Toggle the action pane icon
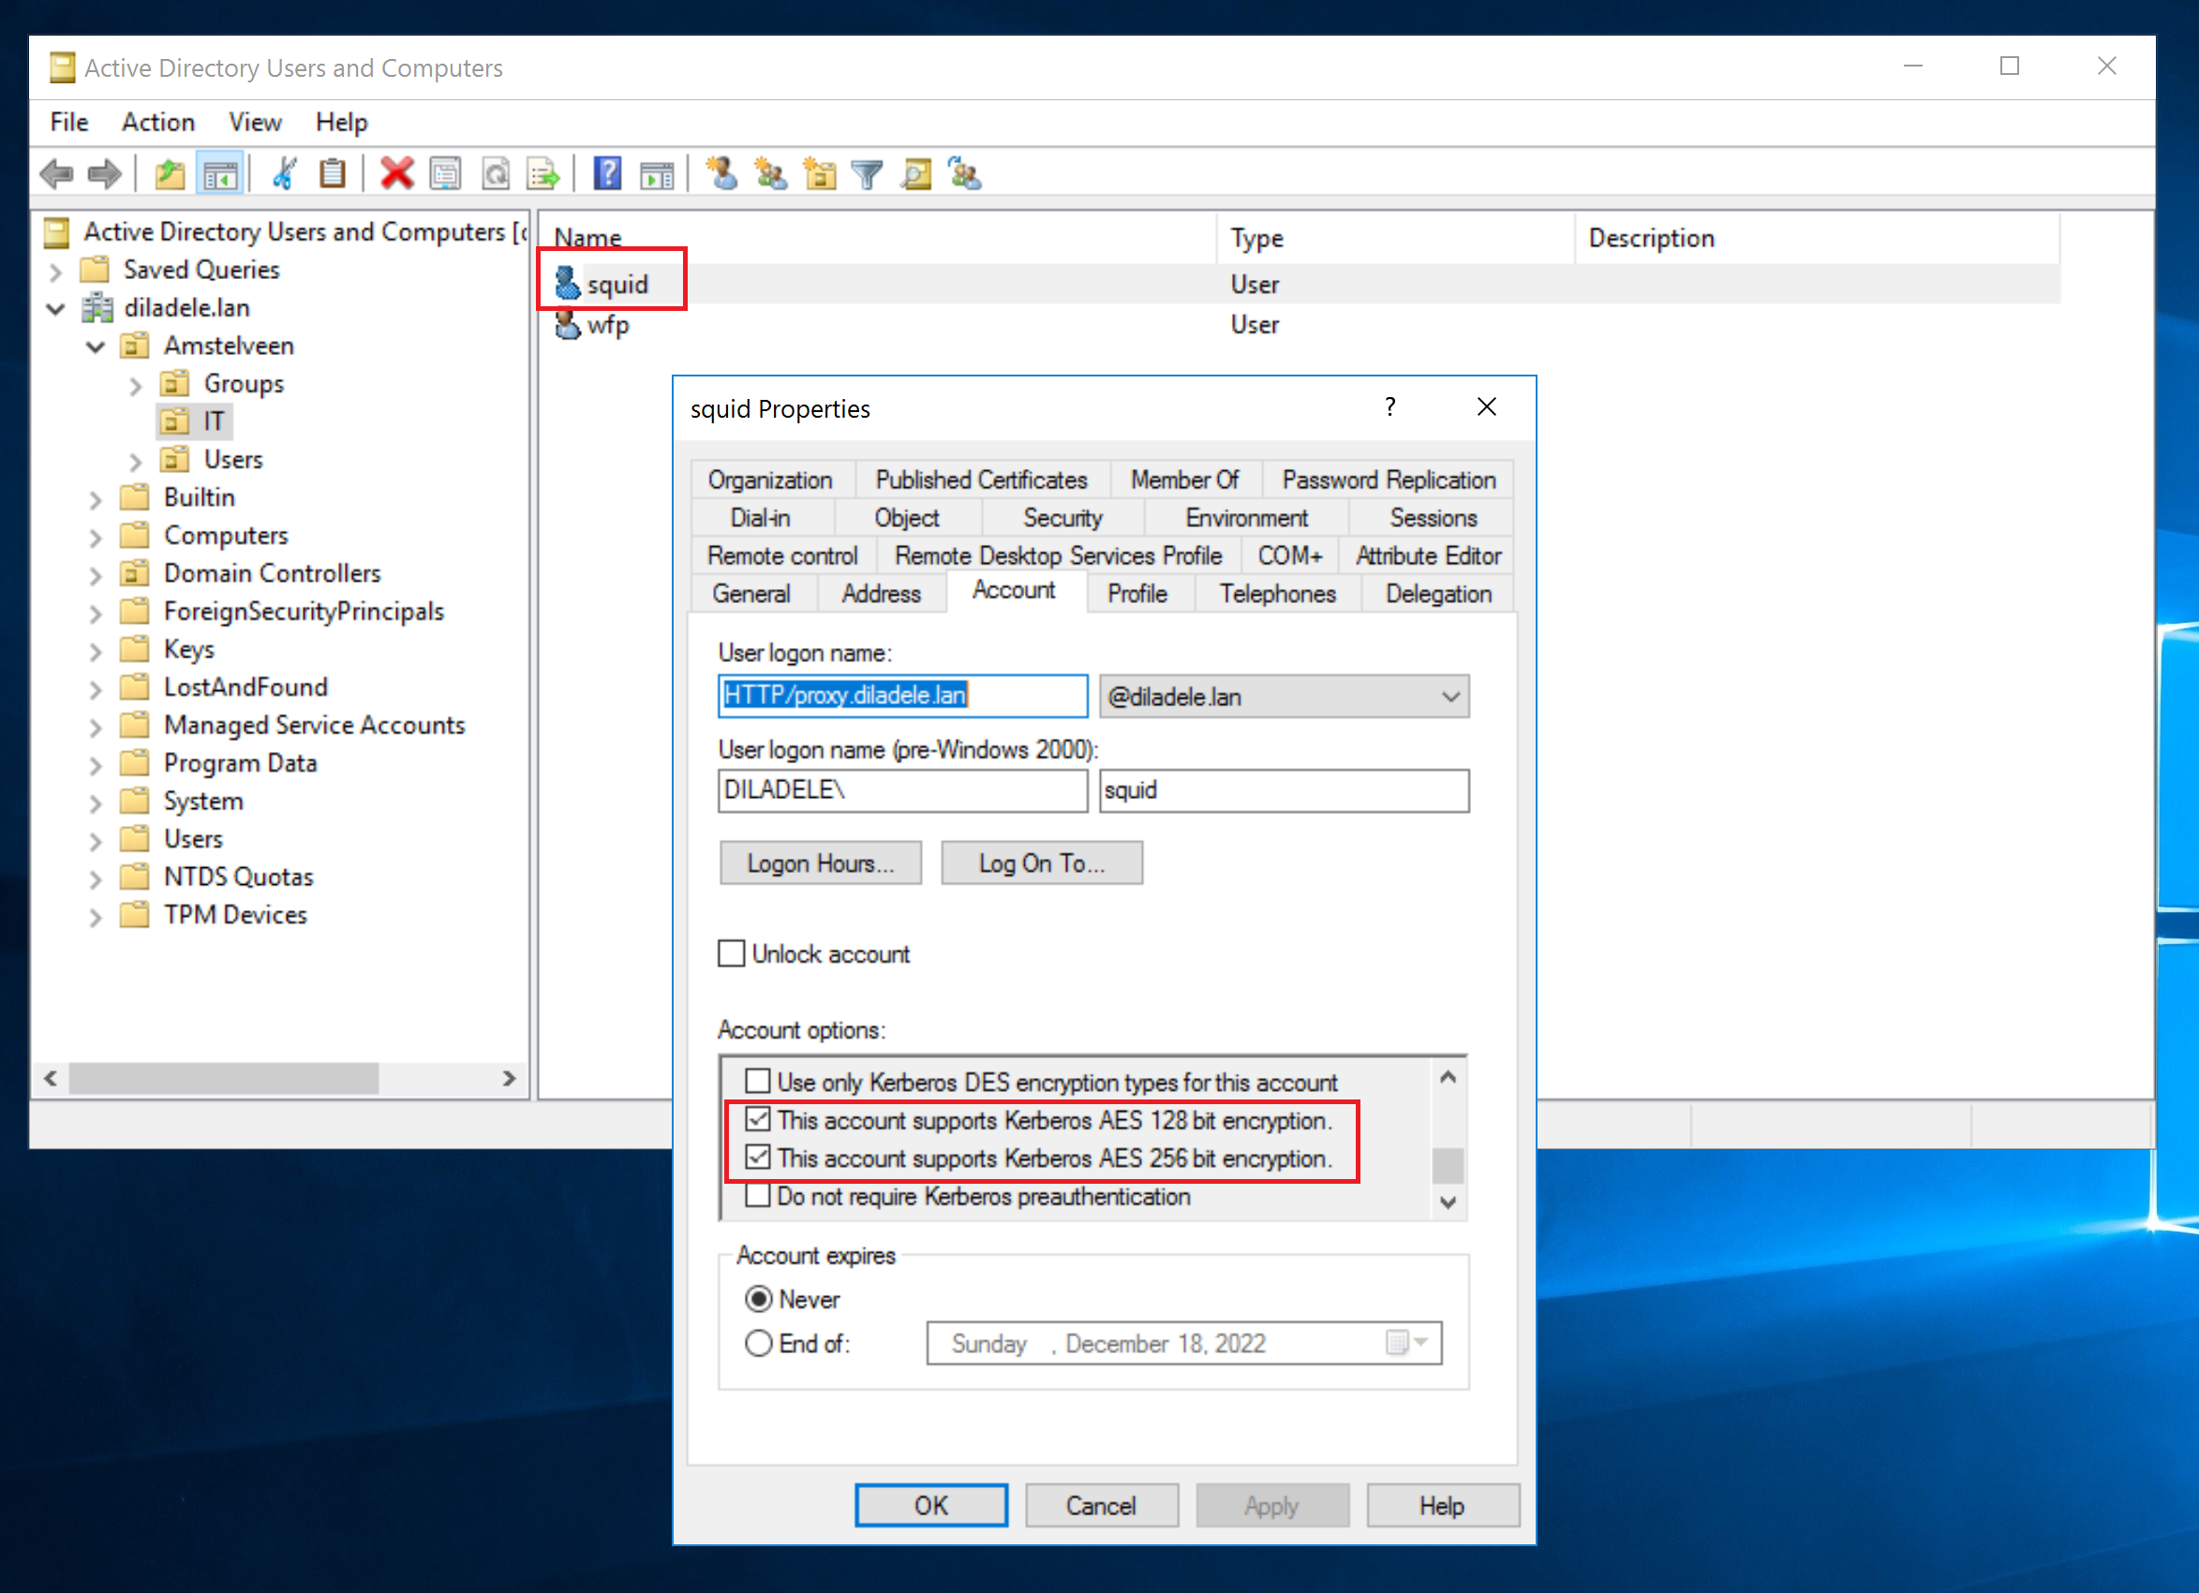 tap(657, 174)
